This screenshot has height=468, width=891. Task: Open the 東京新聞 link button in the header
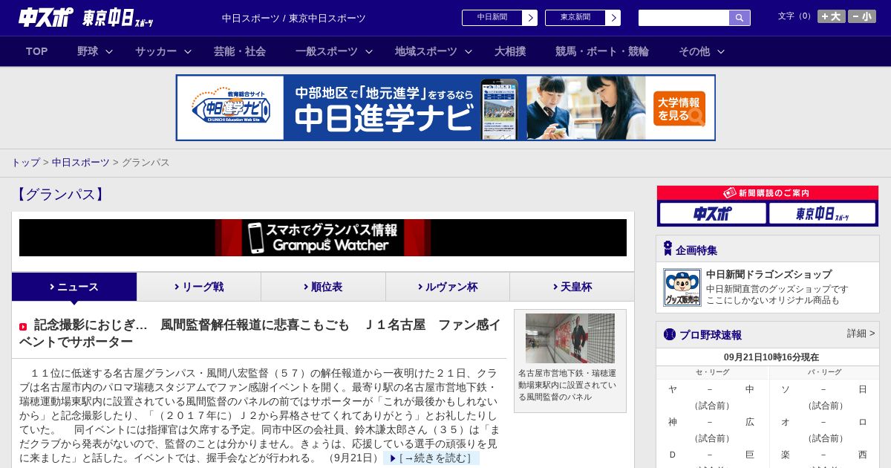pos(582,18)
